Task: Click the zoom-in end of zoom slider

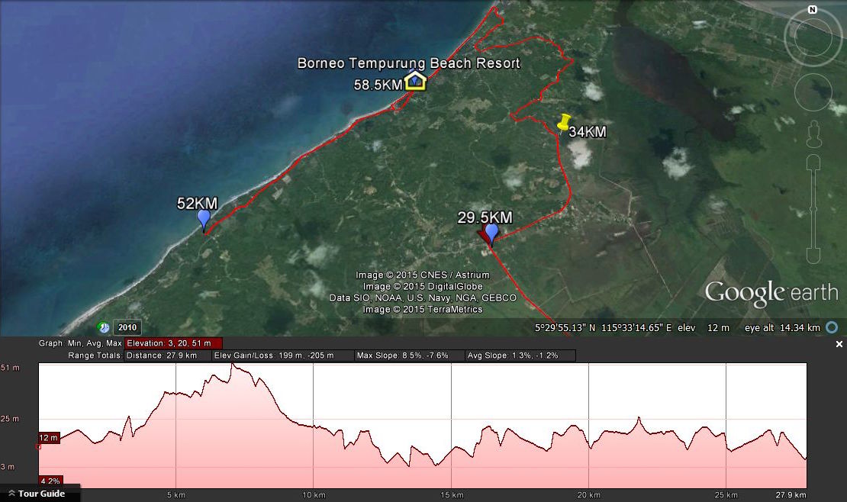Action: coord(813,161)
